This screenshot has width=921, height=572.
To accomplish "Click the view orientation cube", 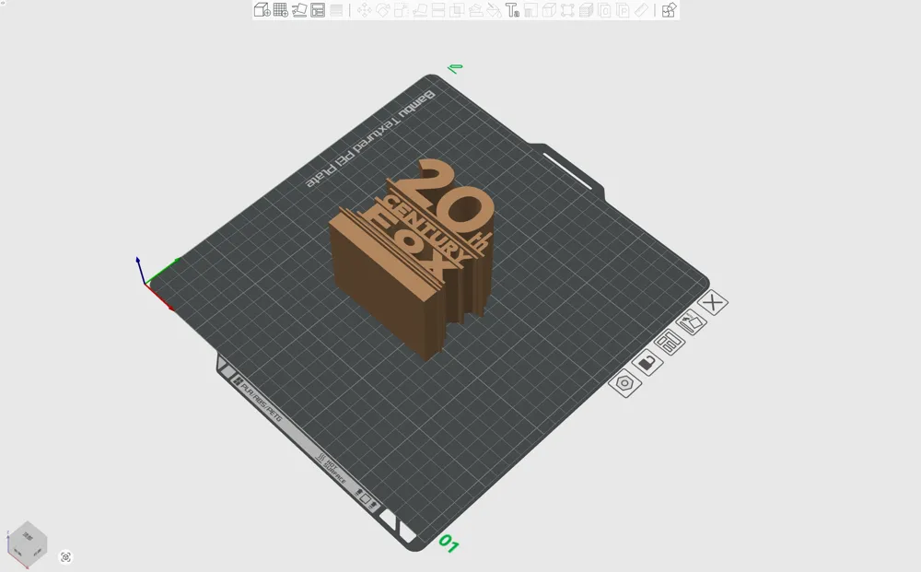I will 27,543.
